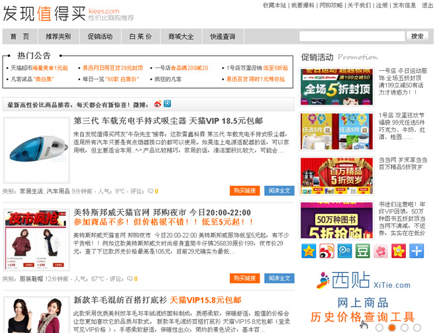This screenshot has width=437, height=333.
Task: Share to Douban using the green icon
Action: point(362,251)
